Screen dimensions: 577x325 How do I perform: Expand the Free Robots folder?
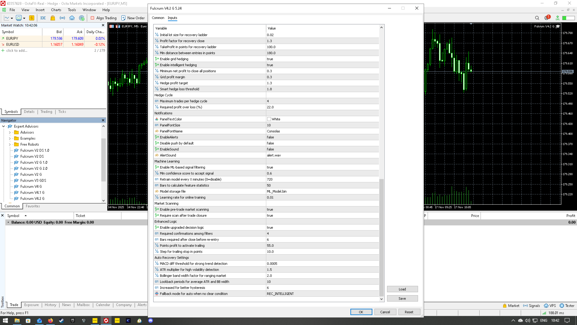click(10, 144)
